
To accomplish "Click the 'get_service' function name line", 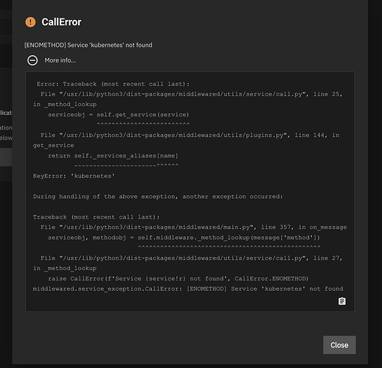I will [54, 146].
